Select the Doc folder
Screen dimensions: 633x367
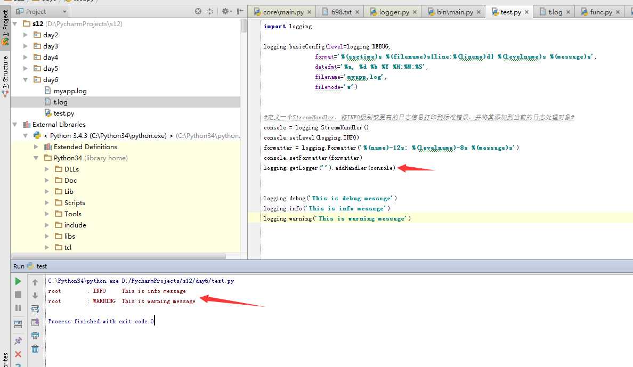[70, 181]
